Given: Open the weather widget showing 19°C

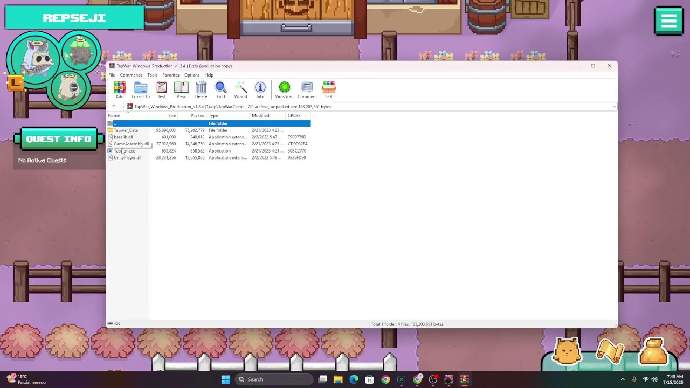Looking at the screenshot, I should pyautogui.click(x=26, y=379).
